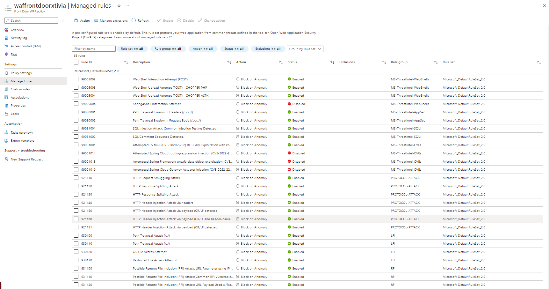Viewport: 549px width, 289px height.
Task: Open the Exclusions == all filter
Action: coord(268,49)
